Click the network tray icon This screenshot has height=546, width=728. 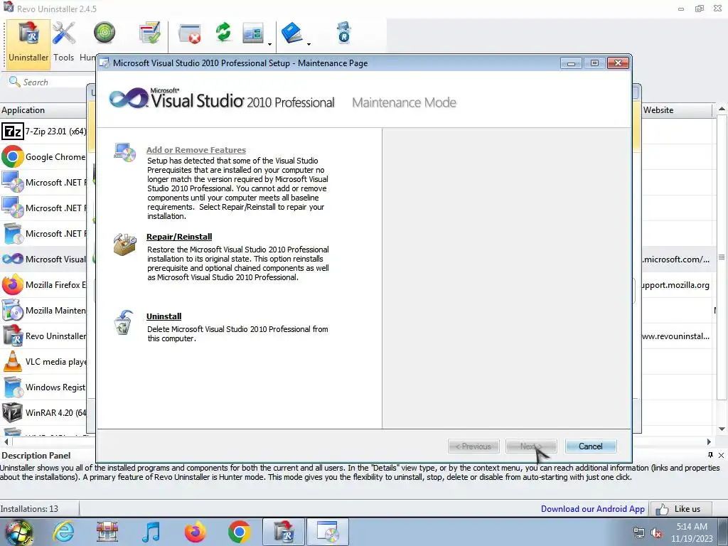click(x=639, y=533)
